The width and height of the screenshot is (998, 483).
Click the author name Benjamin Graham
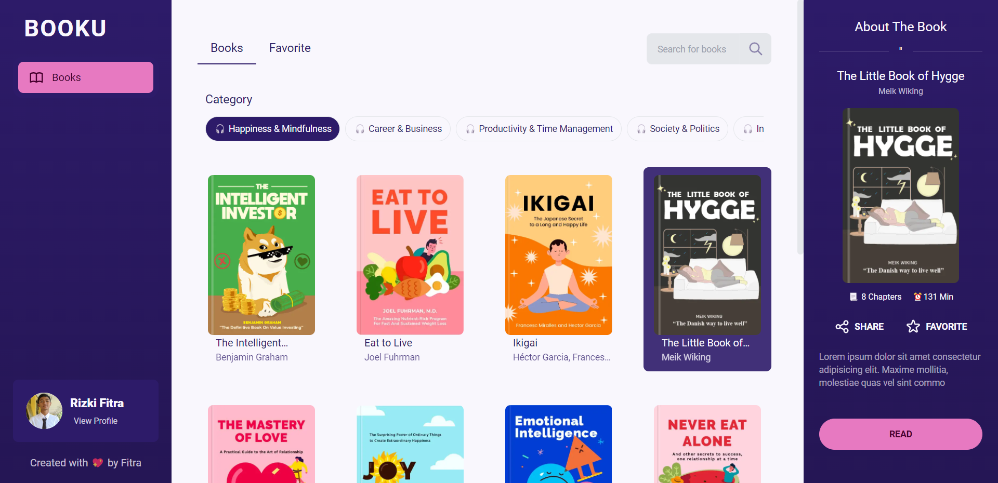[x=252, y=357]
